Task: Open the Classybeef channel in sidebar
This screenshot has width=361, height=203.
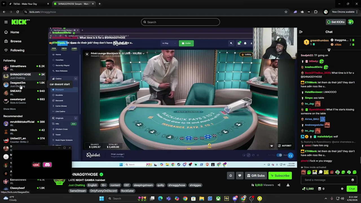Action: 24,188
